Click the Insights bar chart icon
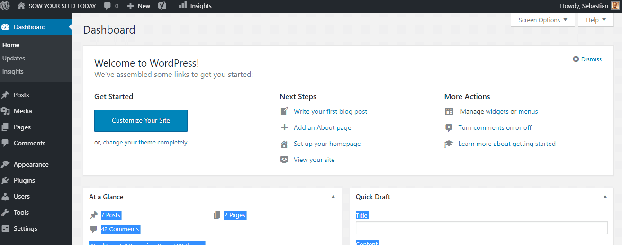622x245 pixels. pos(182,6)
